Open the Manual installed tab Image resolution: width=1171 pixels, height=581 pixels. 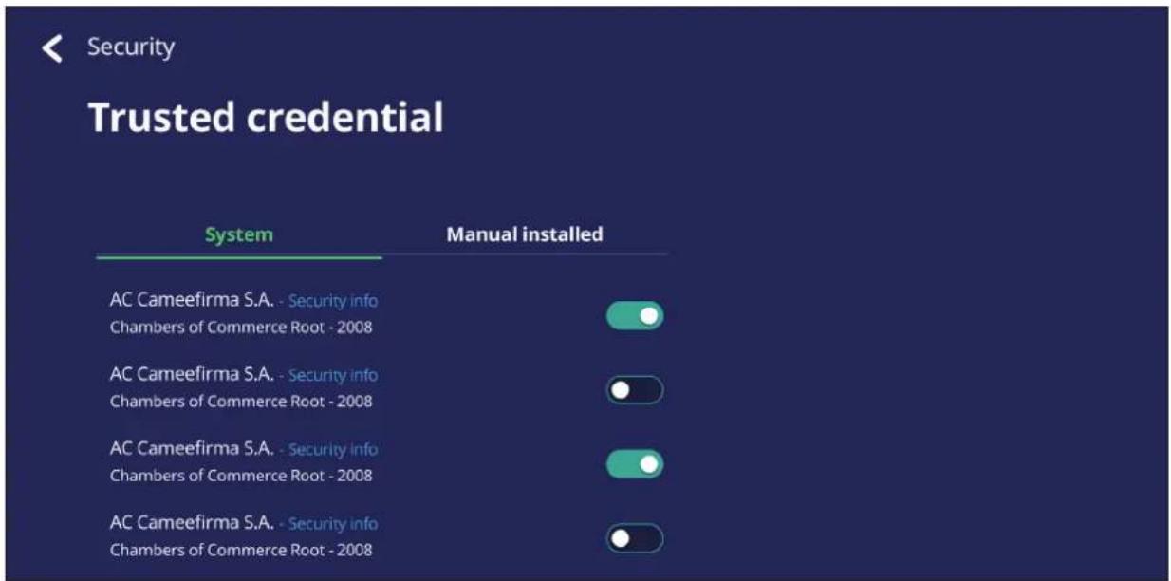tap(525, 234)
